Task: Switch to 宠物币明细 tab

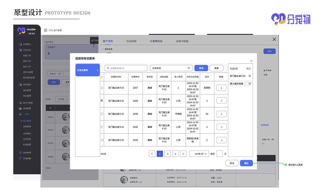Action: [x=182, y=41]
